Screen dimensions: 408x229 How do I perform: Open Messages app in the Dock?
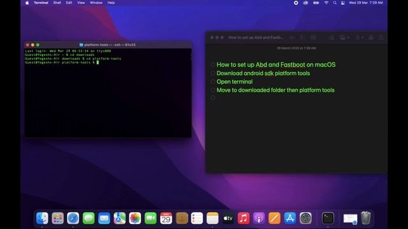(x=89, y=218)
